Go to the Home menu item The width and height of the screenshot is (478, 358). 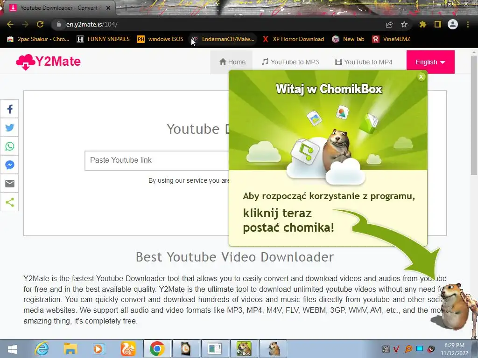(x=232, y=62)
